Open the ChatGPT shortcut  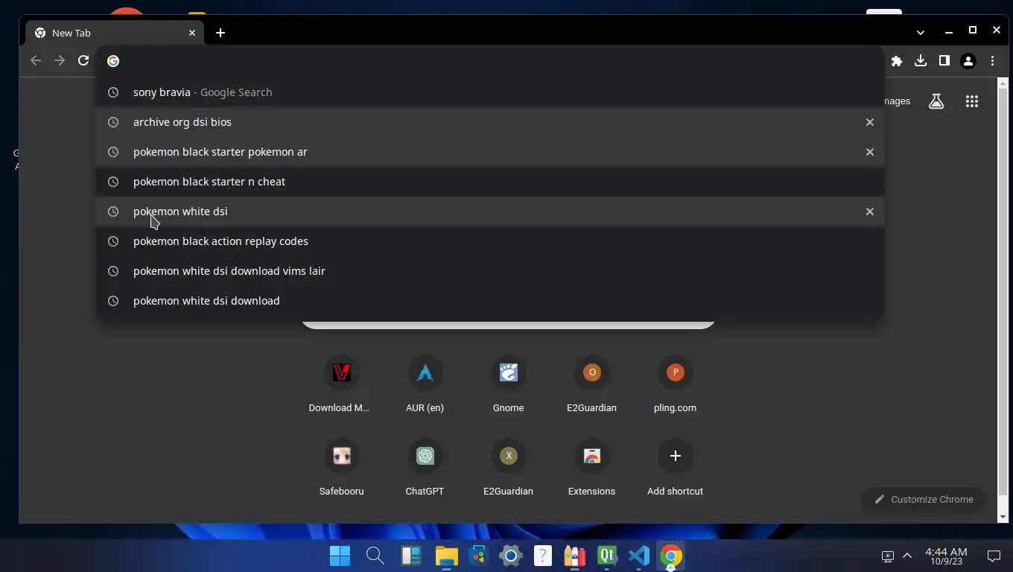[x=425, y=467]
